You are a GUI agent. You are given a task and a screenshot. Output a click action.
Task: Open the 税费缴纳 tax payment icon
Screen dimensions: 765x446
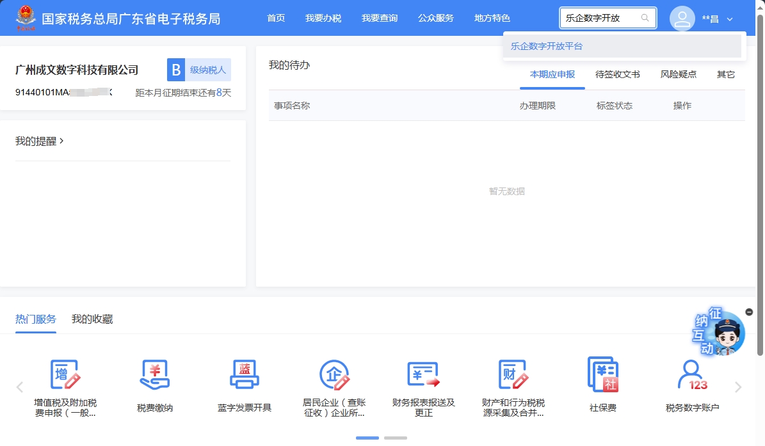(x=155, y=375)
